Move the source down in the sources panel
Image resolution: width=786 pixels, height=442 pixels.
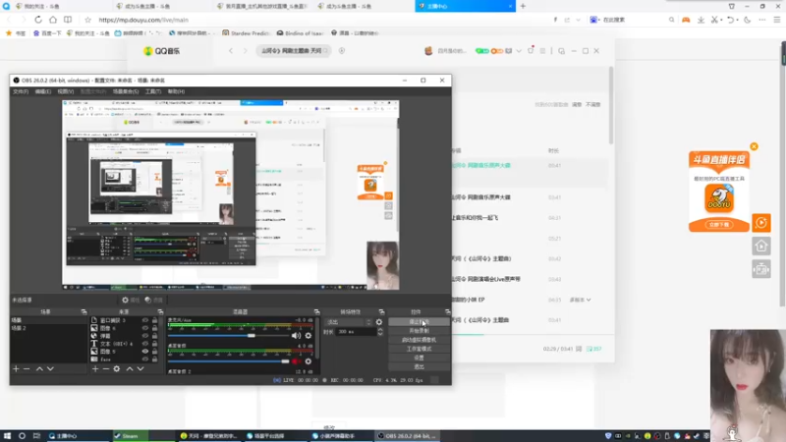pos(140,369)
